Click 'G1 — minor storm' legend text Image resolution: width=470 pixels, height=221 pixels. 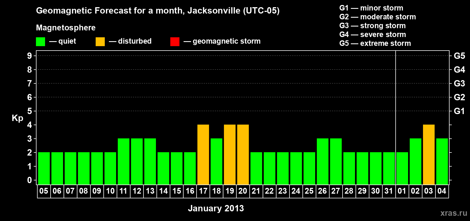[371, 8]
